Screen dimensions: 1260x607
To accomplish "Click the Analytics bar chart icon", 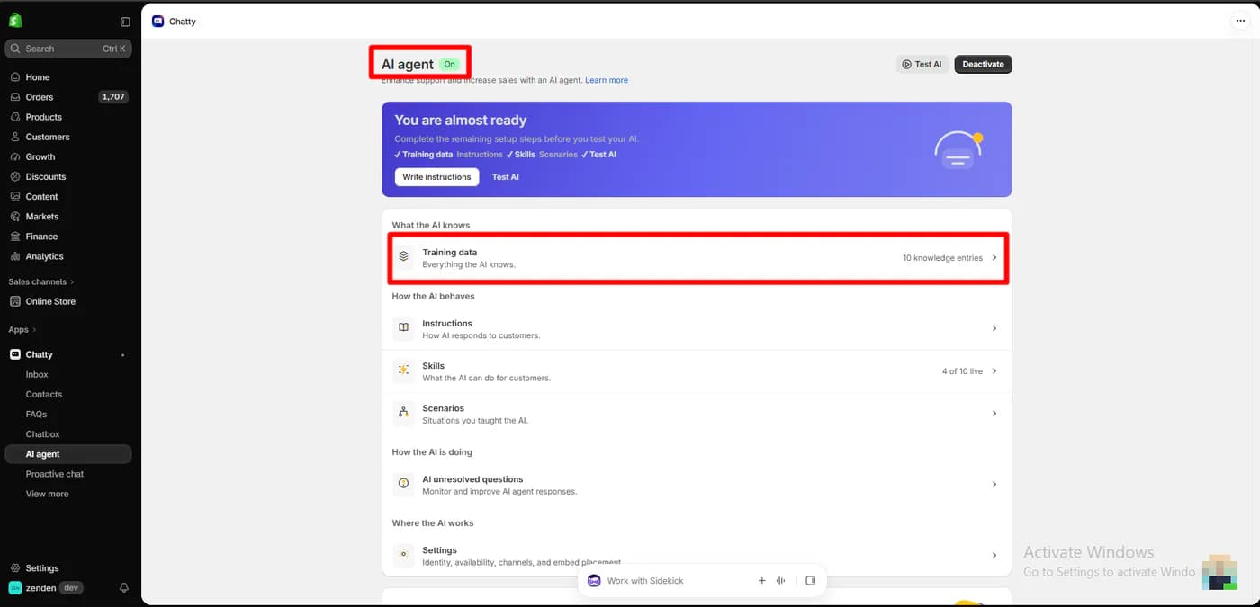I will click(x=15, y=256).
